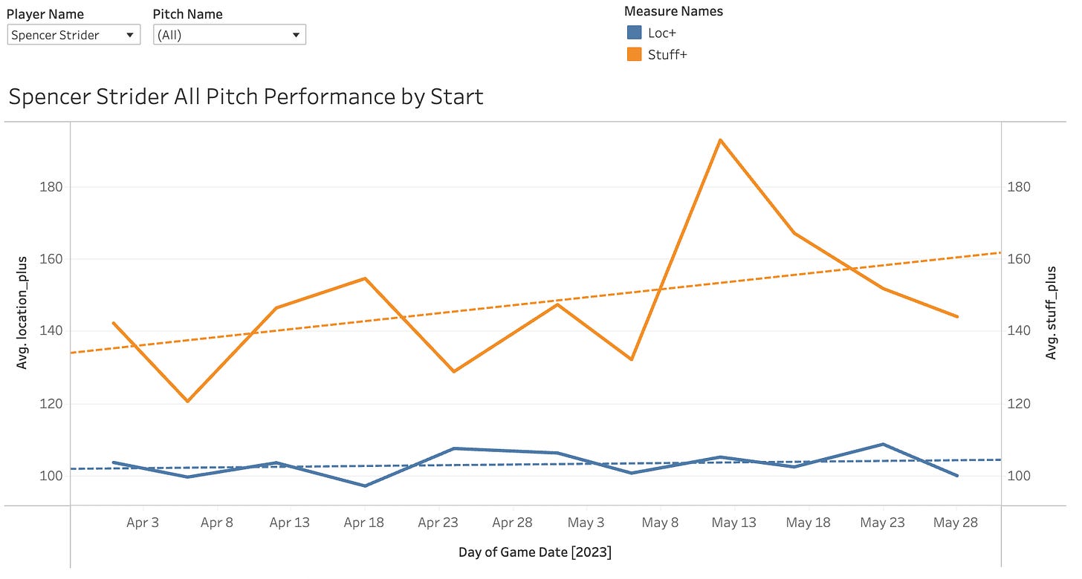This screenshot has height=579, width=1082.
Task: Click the 160 tick on the left axis
Action: [51, 259]
